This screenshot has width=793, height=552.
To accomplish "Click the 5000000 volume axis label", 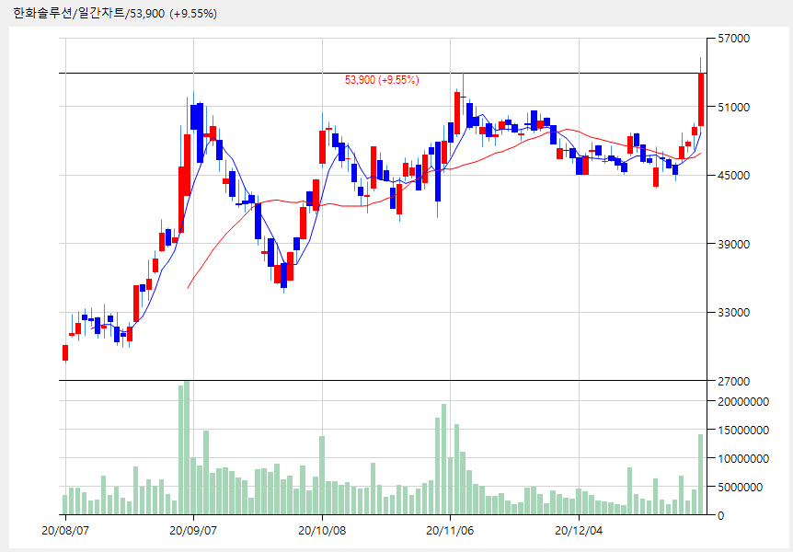I will pos(741,488).
